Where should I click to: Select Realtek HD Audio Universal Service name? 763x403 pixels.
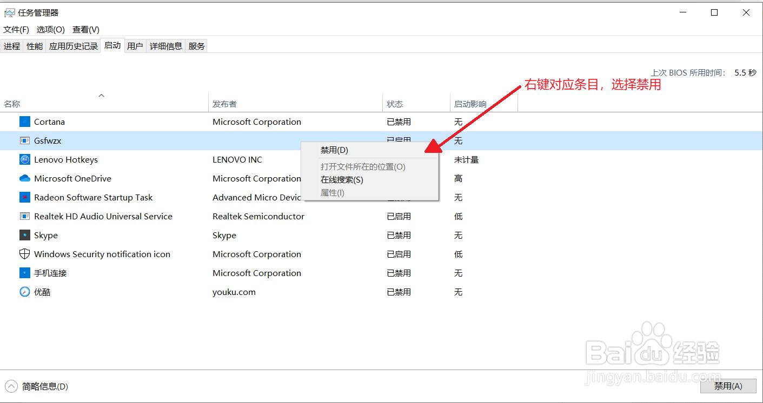coord(103,216)
